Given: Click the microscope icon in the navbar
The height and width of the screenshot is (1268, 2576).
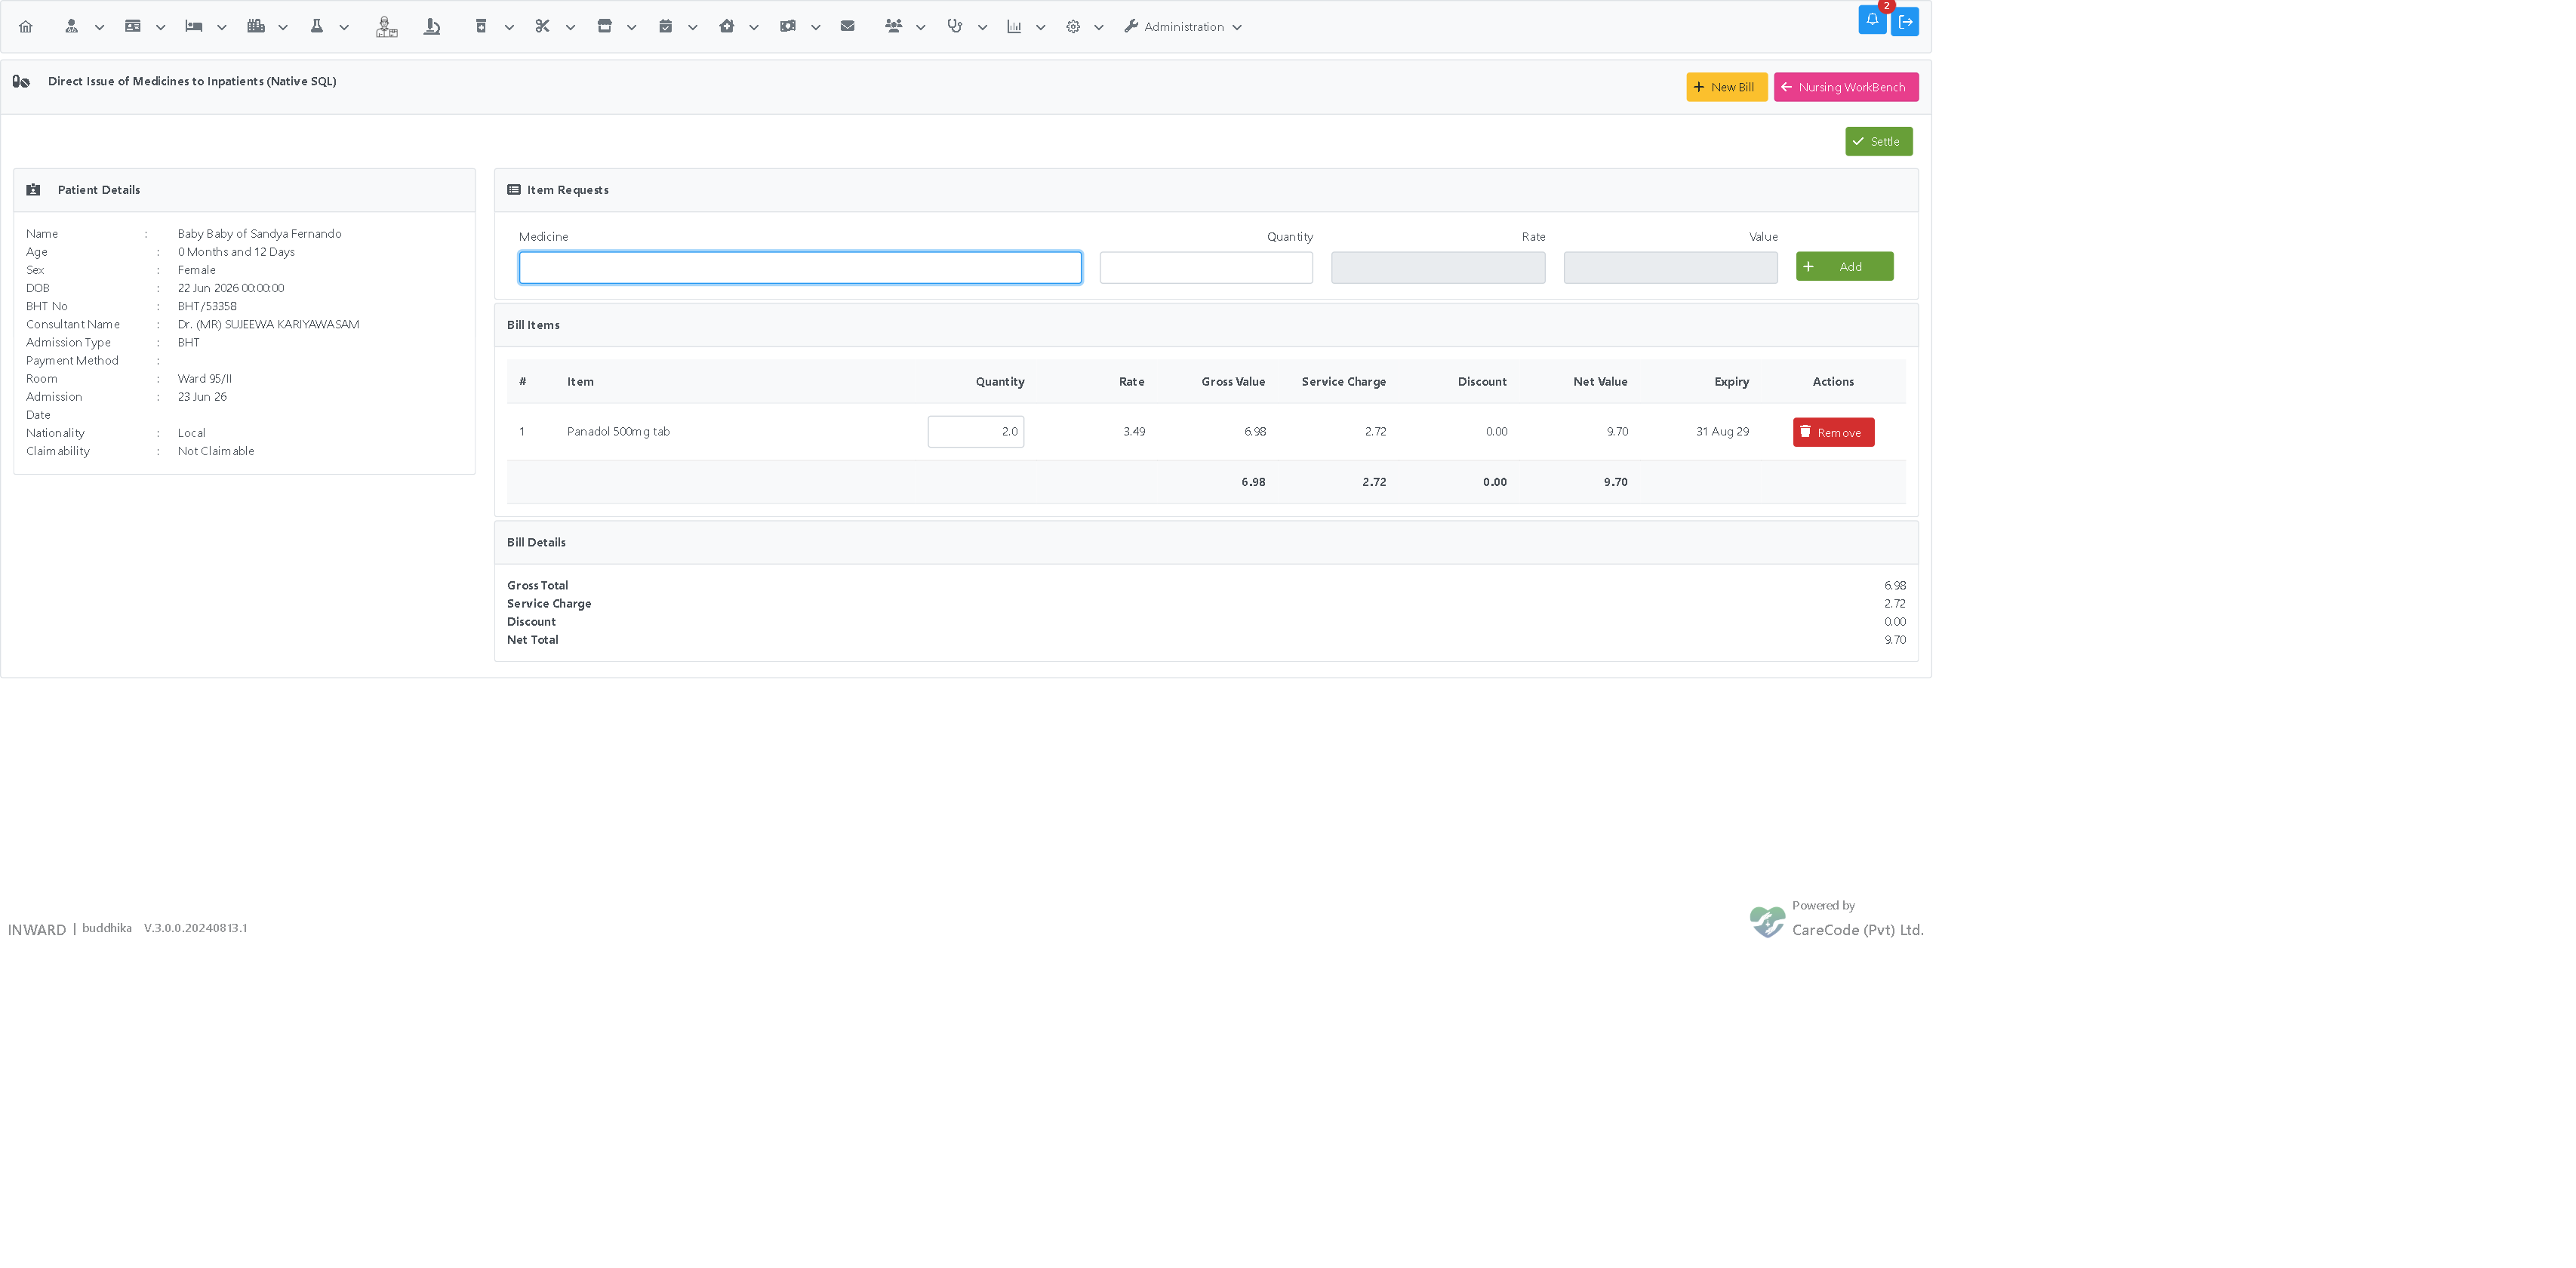Looking at the screenshot, I should (x=432, y=27).
